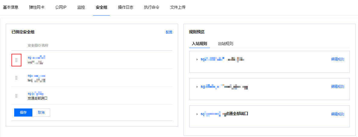The image size is (358, 137).
Task: Switch to the 执行命令 tab
Action: coord(152,7)
